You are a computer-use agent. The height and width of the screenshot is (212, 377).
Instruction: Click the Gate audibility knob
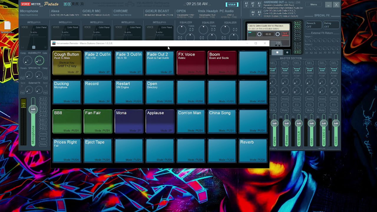39,61
